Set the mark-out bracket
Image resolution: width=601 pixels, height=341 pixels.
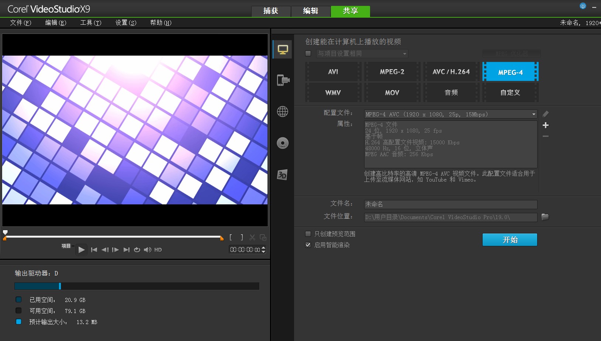click(x=242, y=238)
